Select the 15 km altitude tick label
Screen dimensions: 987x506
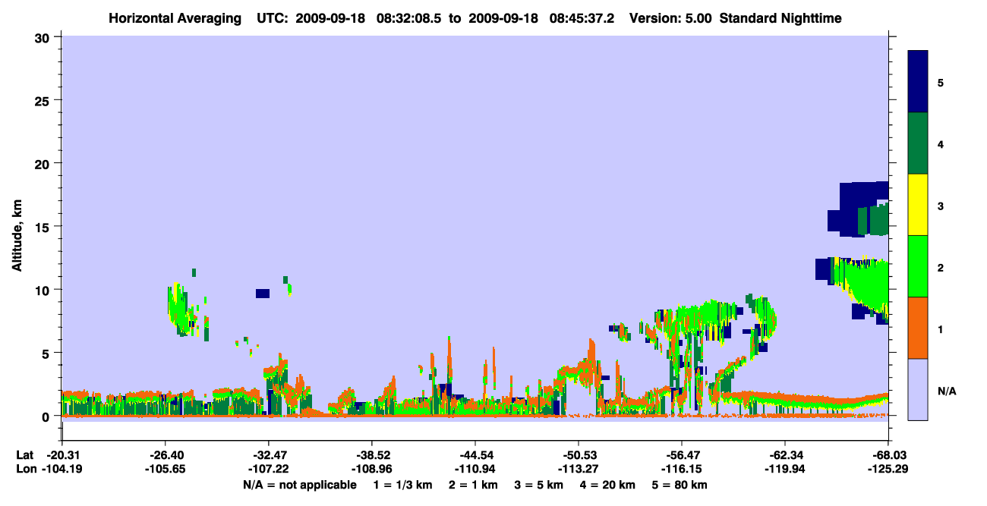(x=44, y=227)
